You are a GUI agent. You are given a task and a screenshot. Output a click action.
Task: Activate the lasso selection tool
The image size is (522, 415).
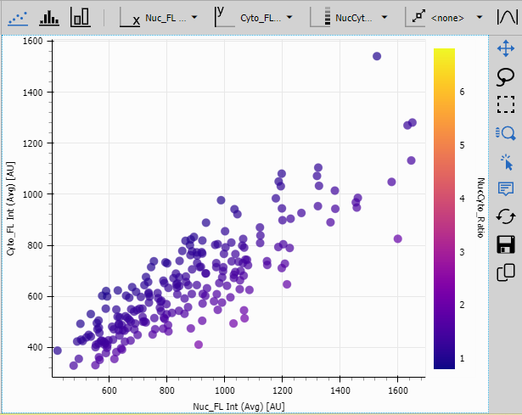(506, 77)
